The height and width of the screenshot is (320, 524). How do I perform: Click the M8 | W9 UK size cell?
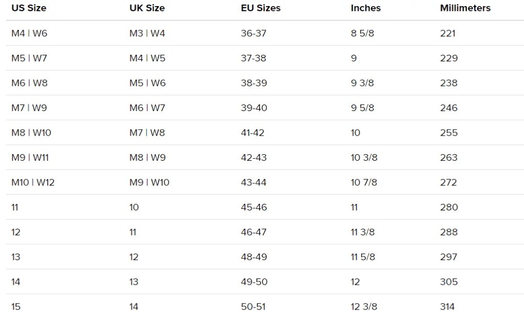(x=147, y=158)
